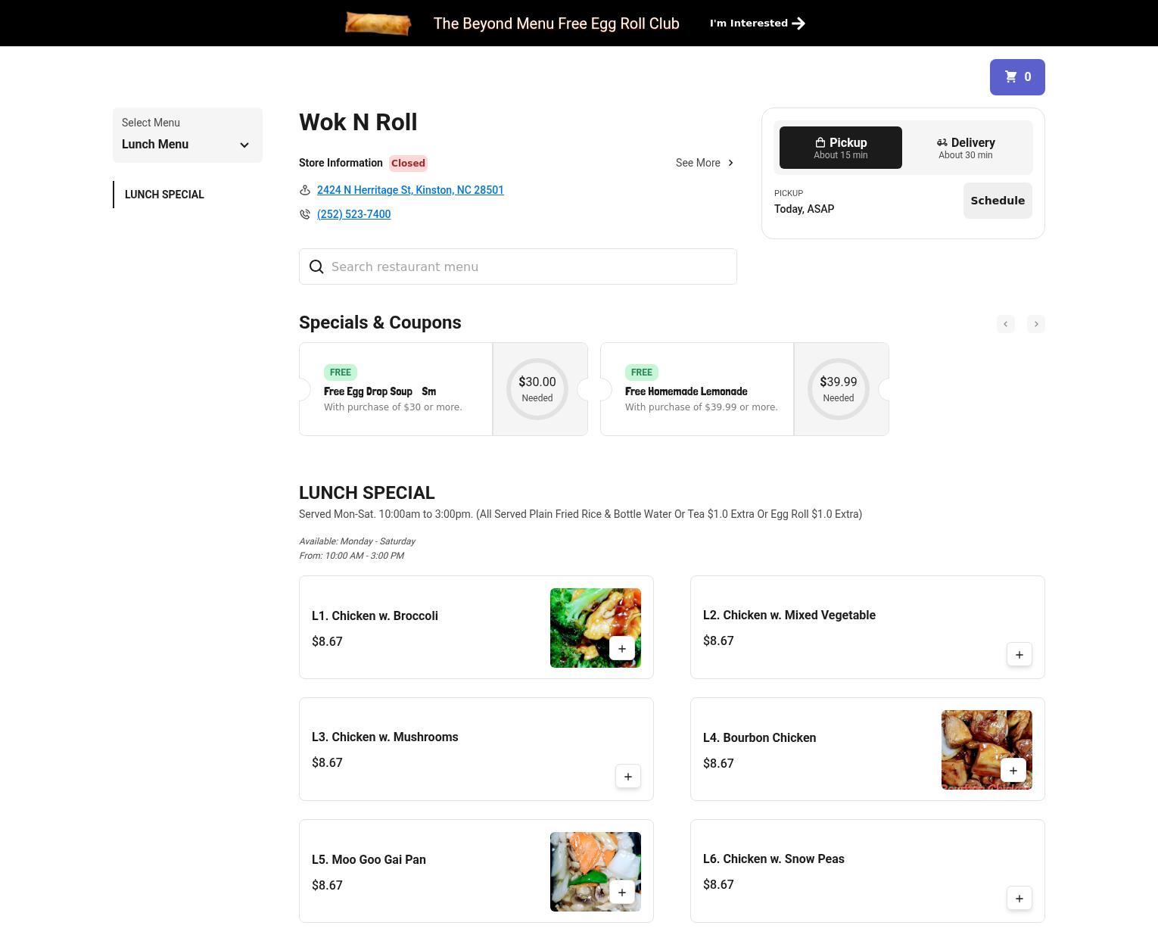Viewport: 1158px width, 935px height.
Task: Open the restaurant address 2424 N Herritage St
Action: [410, 190]
